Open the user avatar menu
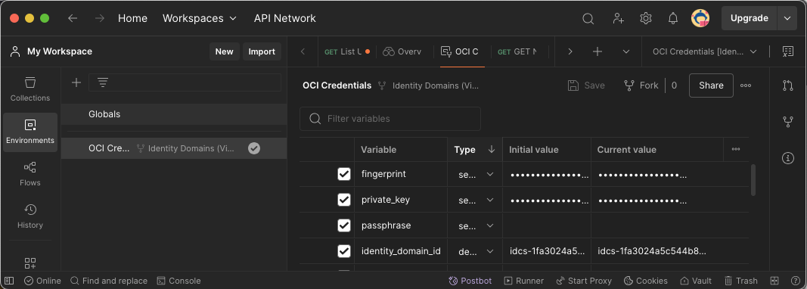This screenshot has height=289, width=807. click(700, 19)
